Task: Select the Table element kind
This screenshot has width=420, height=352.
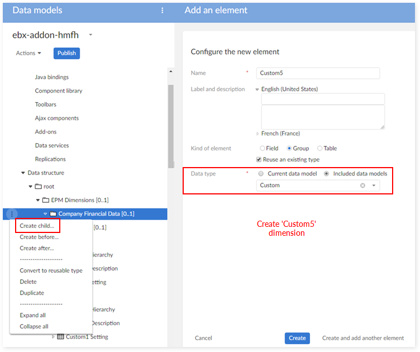Action: click(320, 149)
